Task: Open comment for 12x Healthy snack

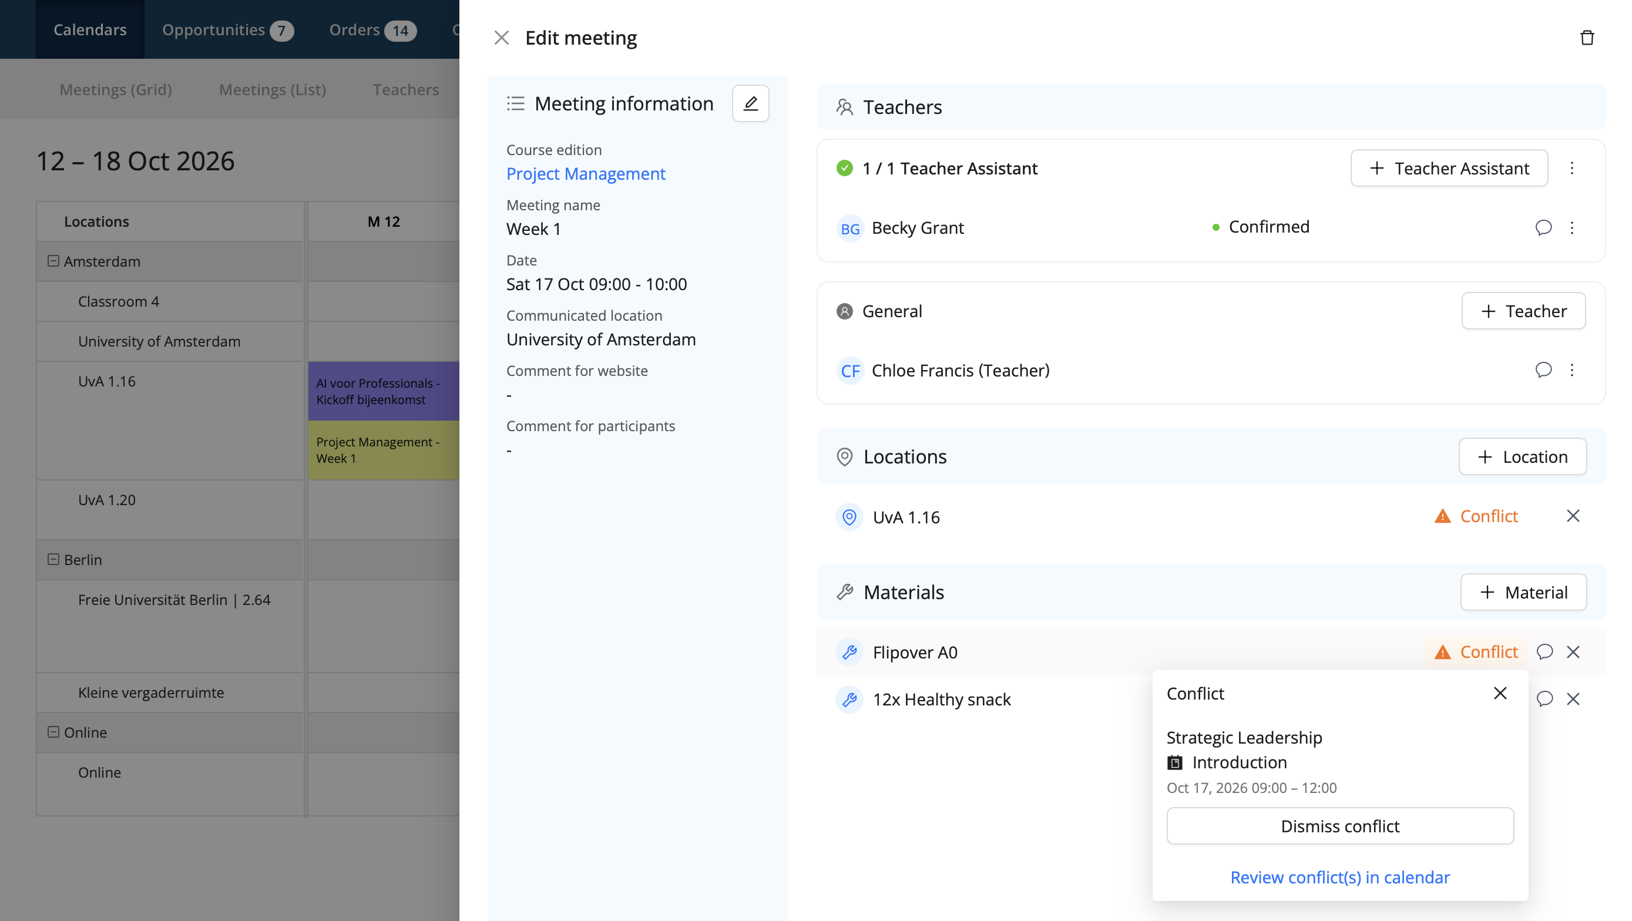Action: (1544, 698)
